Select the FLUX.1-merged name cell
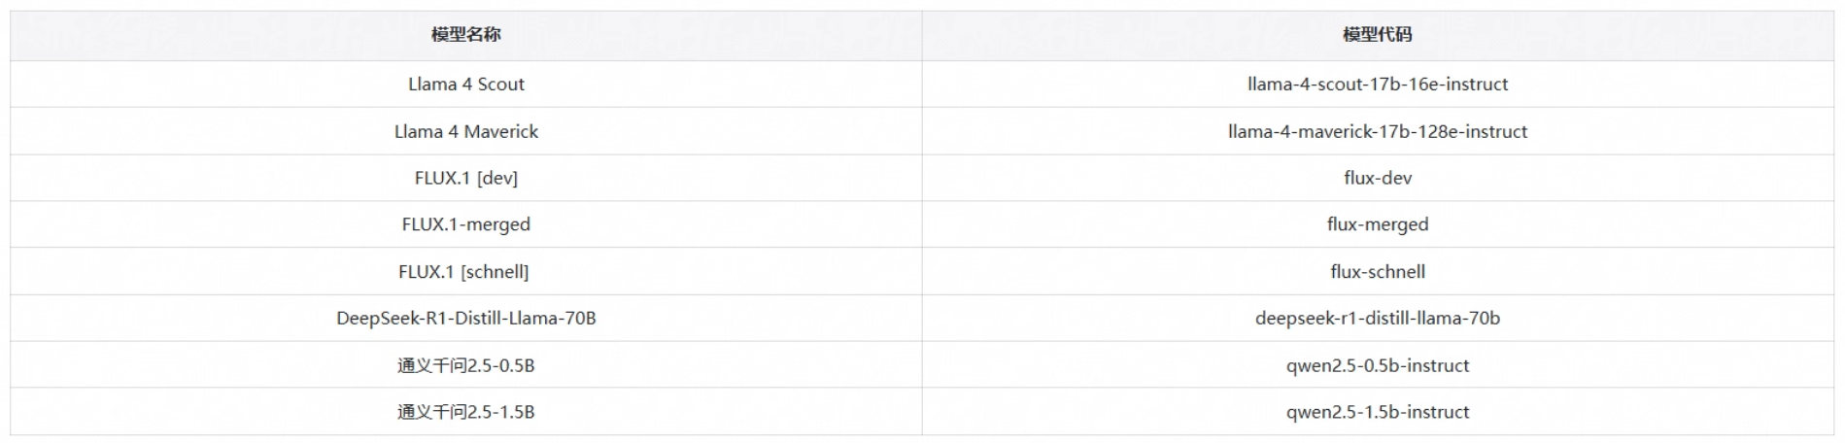This screenshot has height=443, width=1845. coord(466,224)
